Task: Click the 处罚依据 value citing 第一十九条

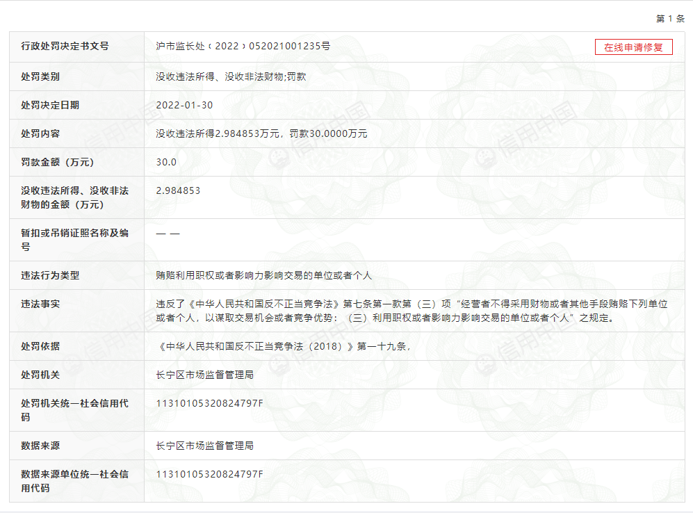Action: click(287, 346)
